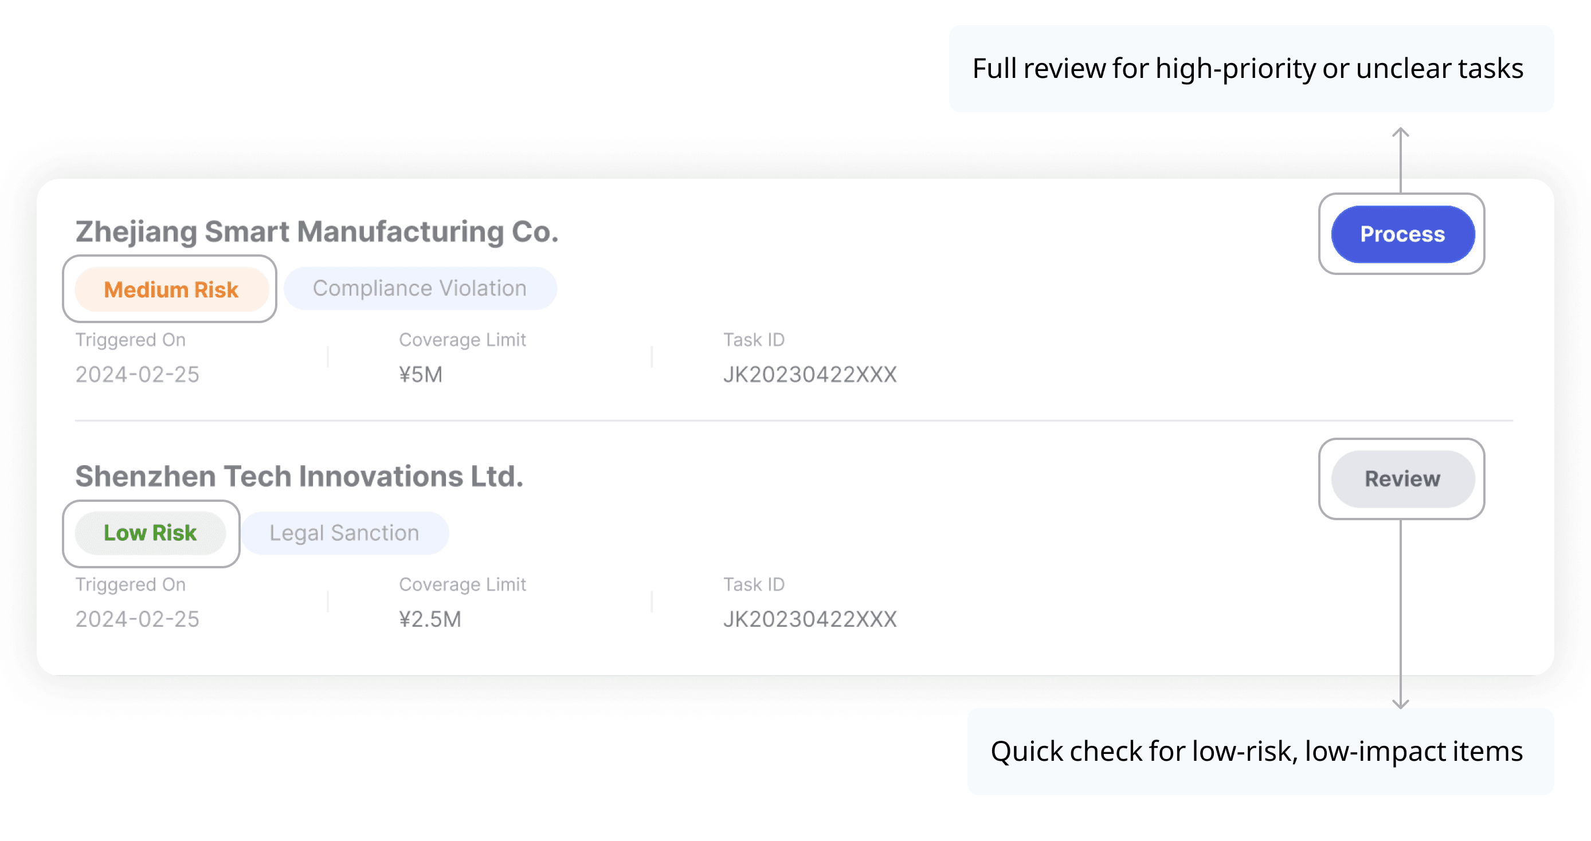Click Coverage Limit label in Zhejiang row
The height and width of the screenshot is (841, 1591).
coord(462,340)
